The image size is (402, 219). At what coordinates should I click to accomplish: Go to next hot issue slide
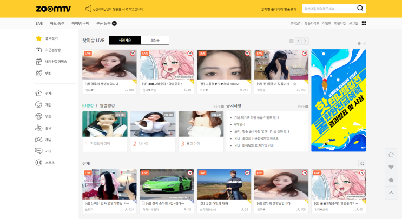pos(305,41)
